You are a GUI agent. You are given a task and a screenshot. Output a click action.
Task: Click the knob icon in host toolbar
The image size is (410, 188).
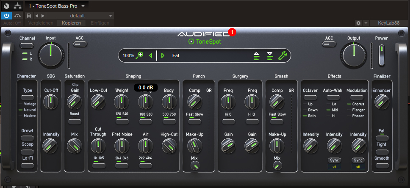click(x=6, y=6)
